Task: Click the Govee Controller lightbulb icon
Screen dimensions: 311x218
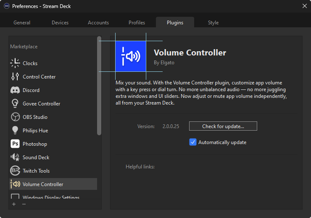Action: point(15,103)
